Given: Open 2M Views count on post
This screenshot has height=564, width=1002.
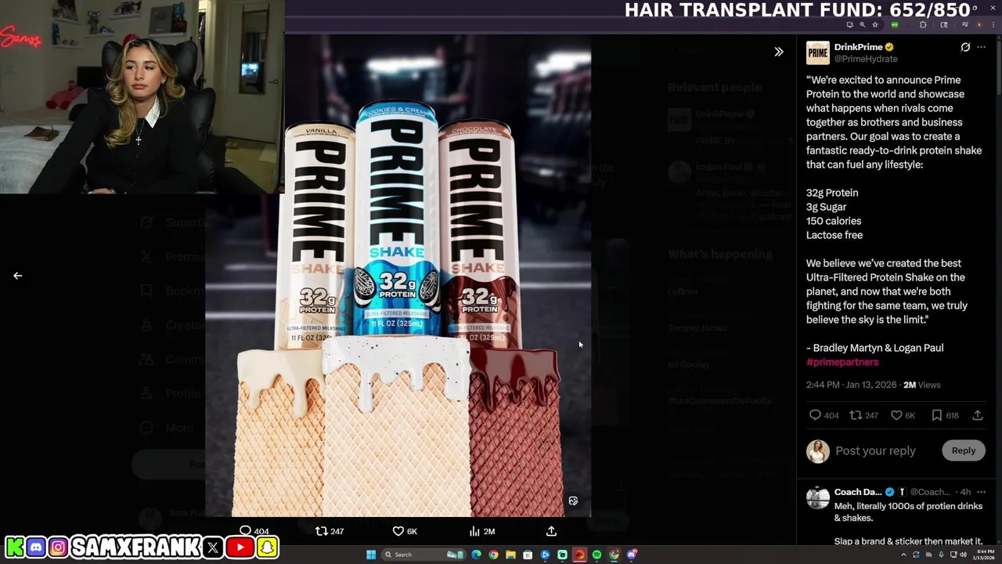Looking at the screenshot, I should pos(921,385).
